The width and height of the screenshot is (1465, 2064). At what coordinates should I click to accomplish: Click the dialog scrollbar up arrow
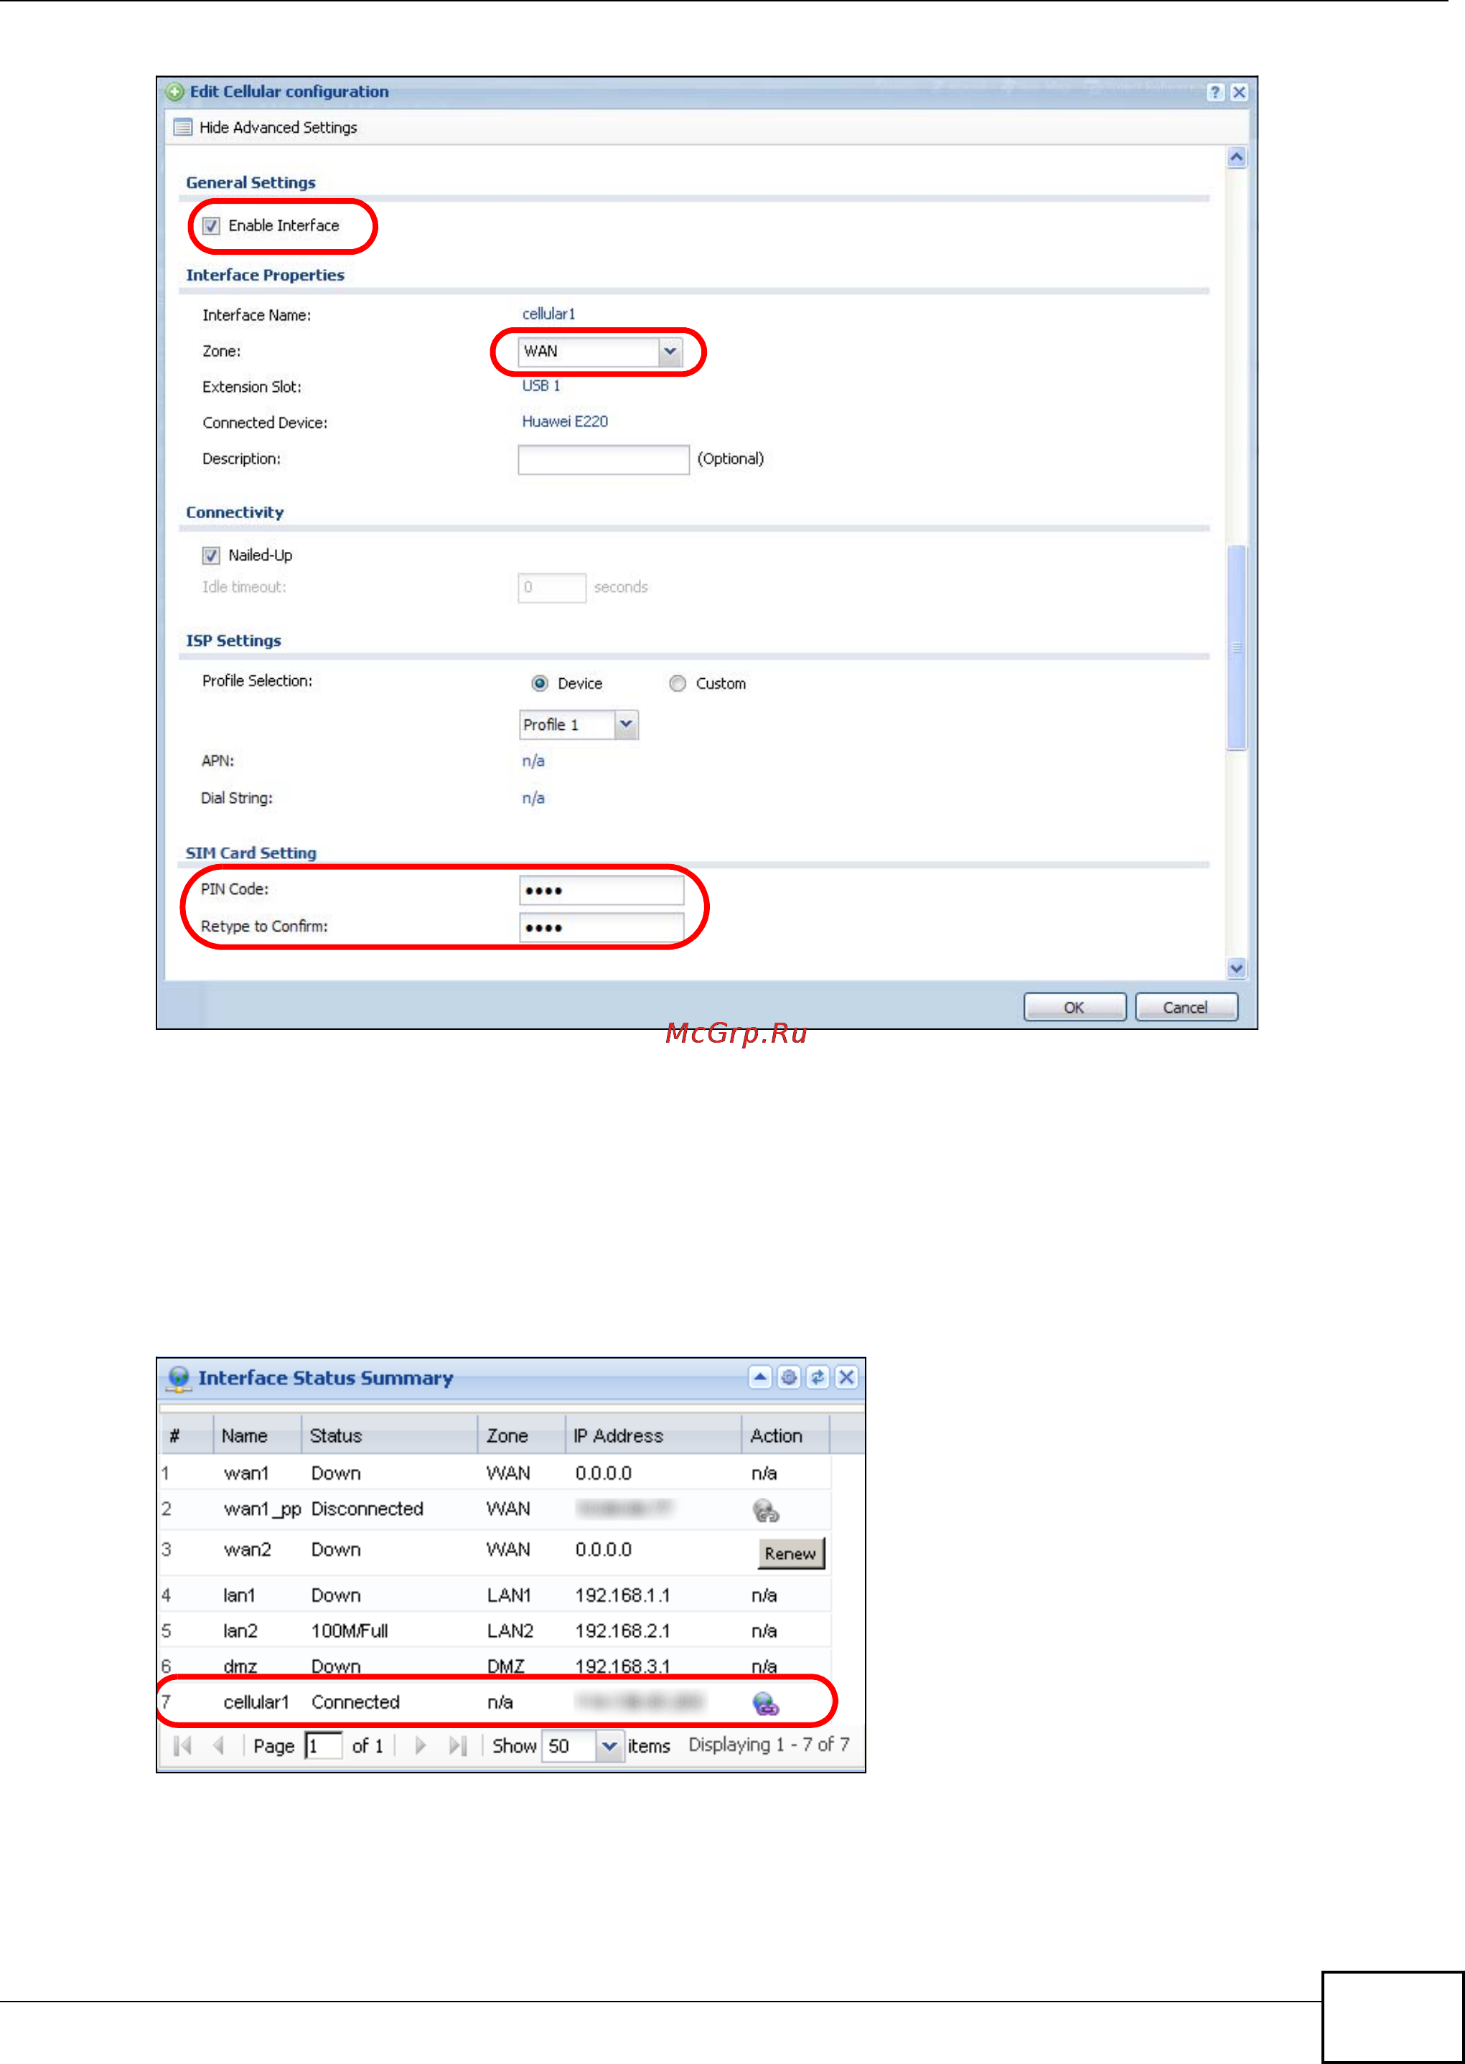tap(1237, 158)
